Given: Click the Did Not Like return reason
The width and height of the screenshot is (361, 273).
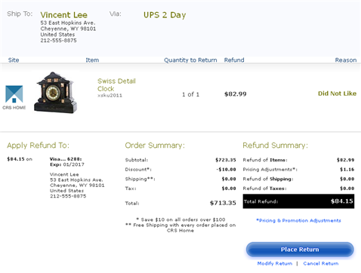Looking at the screenshot, I should (x=337, y=94).
